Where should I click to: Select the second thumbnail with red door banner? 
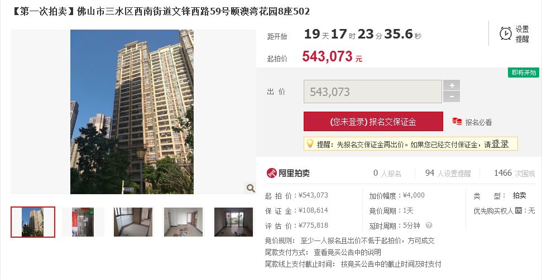[x=83, y=222]
